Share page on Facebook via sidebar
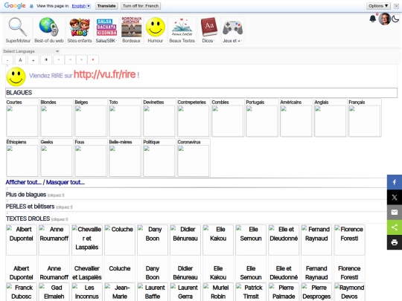Image resolution: width=402 pixels, height=301 pixels. click(395, 182)
